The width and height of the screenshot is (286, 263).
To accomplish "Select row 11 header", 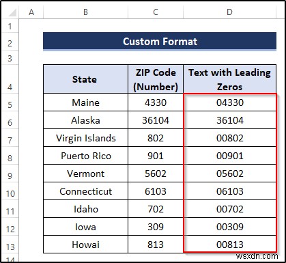I will [x=10, y=209].
